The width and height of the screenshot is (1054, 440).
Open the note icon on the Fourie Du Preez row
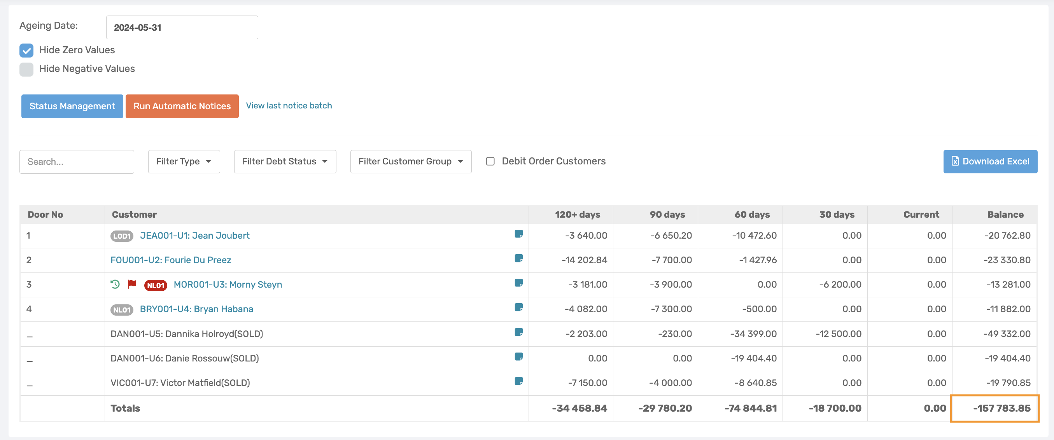click(518, 258)
